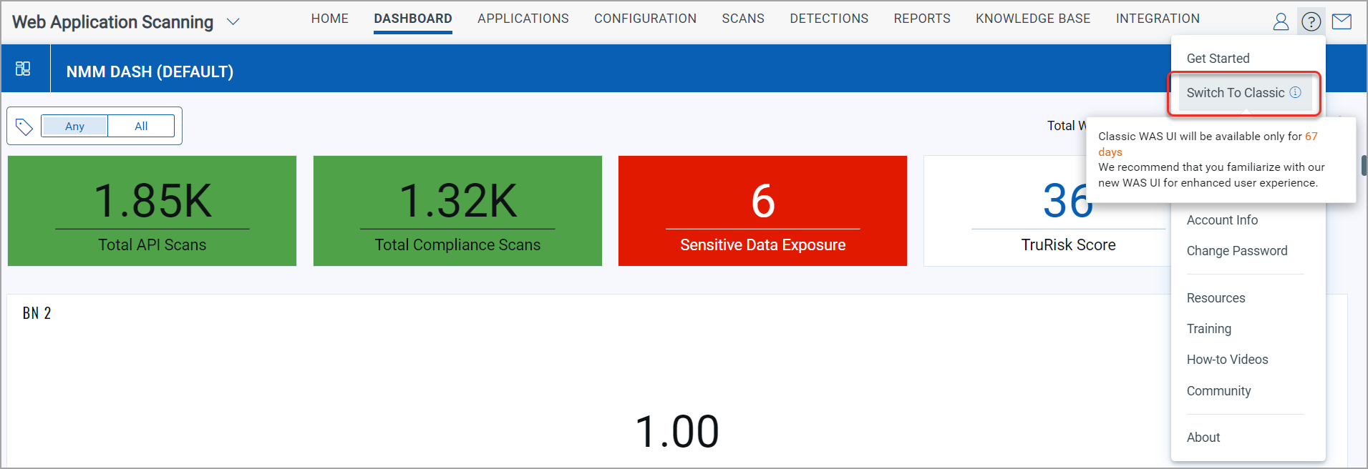1368x469 pixels.
Task: Click the Total API Scans green tile
Action: tap(152, 211)
